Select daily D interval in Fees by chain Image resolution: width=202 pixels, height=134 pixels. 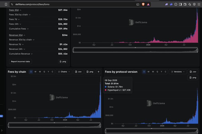[x=31, y=72]
